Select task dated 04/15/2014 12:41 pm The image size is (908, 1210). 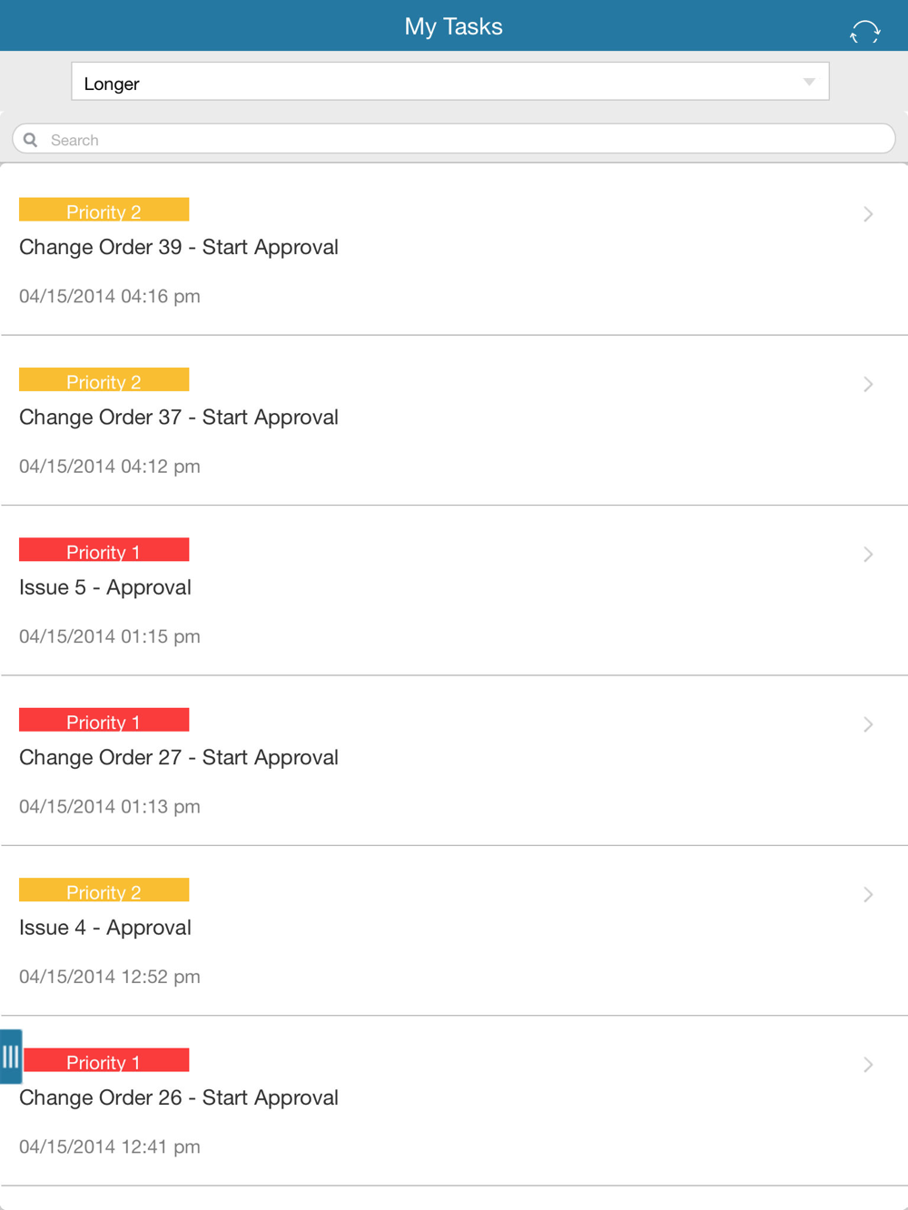point(454,1101)
